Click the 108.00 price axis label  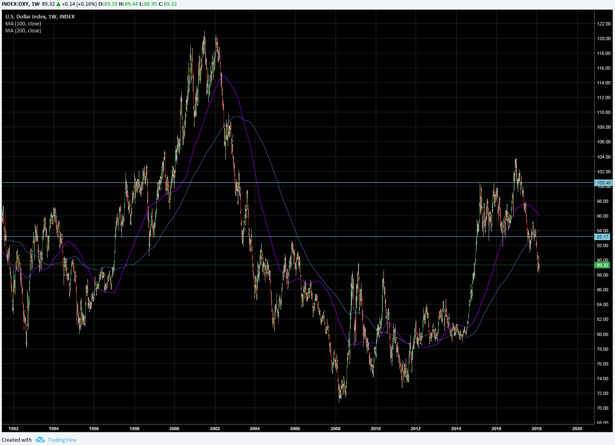pyautogui.click(x=604, y=127)
